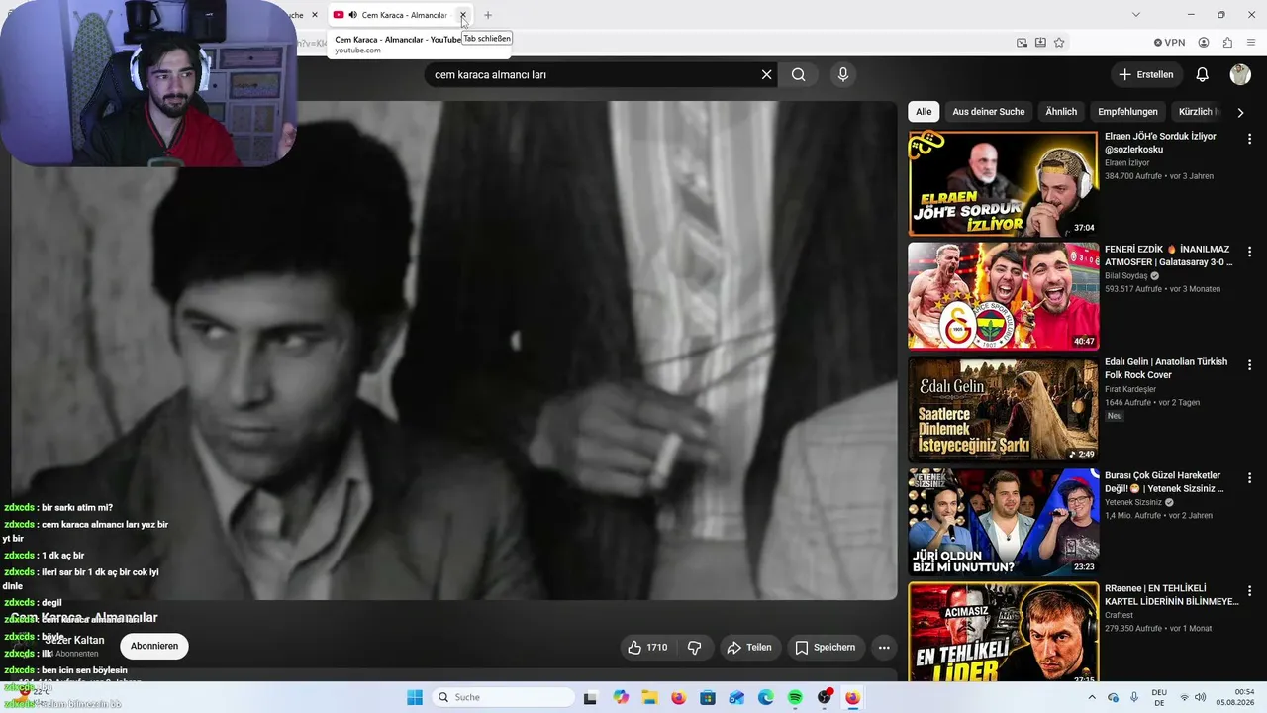Screen dimensions: 1267x713
Task: Bookmark this page with the star icon
Action: (1059, 43)
